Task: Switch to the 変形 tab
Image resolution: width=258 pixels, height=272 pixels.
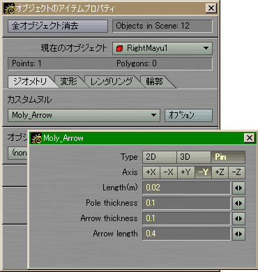Action: pyautogui.click(x=69, y=82)
